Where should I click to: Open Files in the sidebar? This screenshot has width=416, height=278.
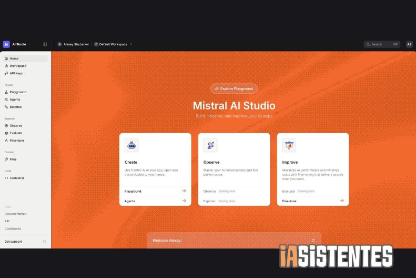[25, 160]
